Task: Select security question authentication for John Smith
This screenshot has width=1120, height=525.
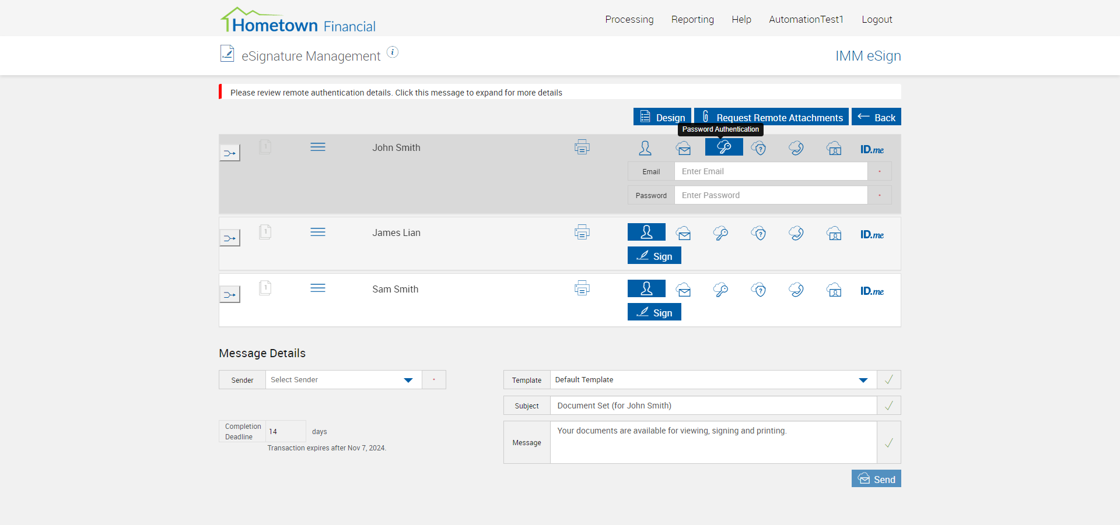Action: [x=759, y=149]
